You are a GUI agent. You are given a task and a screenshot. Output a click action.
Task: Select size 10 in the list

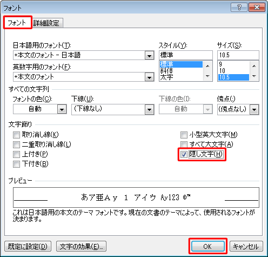[233, 71]
